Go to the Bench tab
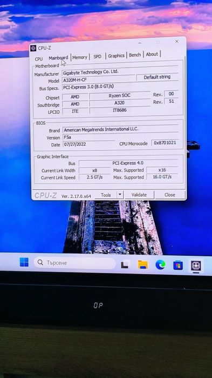This screenshot has height=378, width=212. pyautogui.click(x=135, y=55)
